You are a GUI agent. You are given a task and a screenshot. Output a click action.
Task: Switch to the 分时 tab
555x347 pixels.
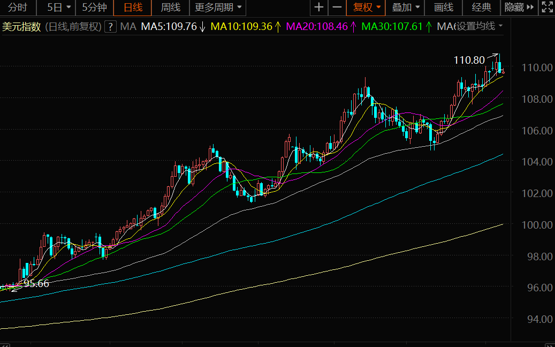[18, 7]
